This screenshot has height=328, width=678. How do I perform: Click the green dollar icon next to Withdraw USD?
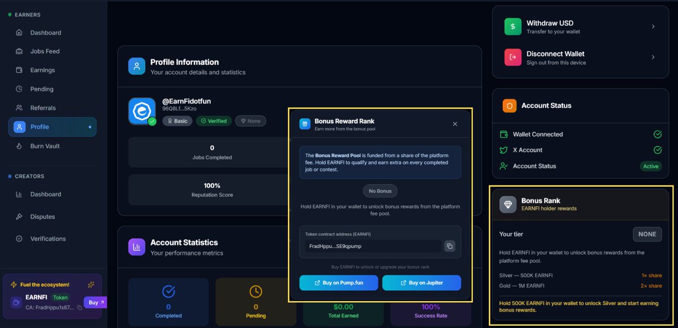click(x=512, y=26)
